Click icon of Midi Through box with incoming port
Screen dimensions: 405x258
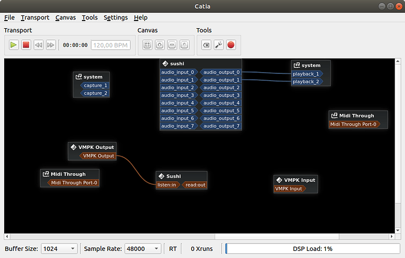point(335,116)
